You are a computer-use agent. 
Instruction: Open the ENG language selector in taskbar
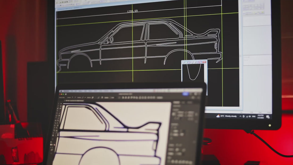(253, 116)
